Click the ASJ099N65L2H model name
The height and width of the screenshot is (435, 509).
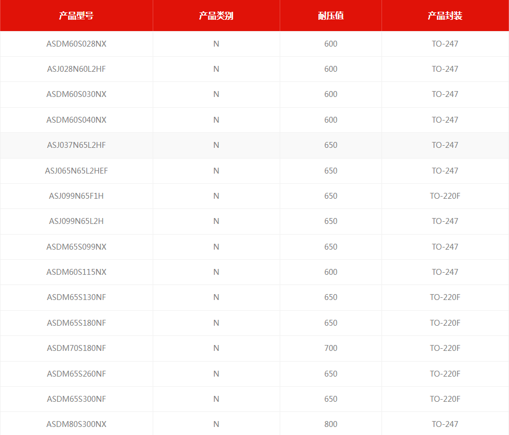click(x=76, y=221)
